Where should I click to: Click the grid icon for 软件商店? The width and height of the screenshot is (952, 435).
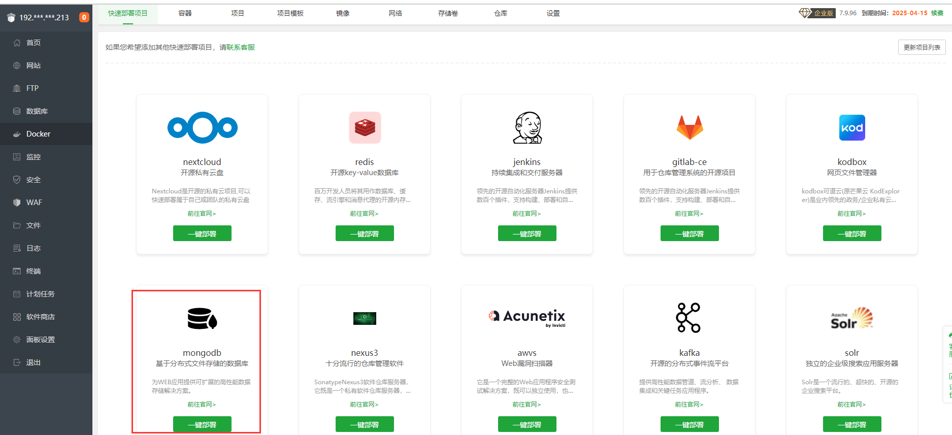click(17, 317)
